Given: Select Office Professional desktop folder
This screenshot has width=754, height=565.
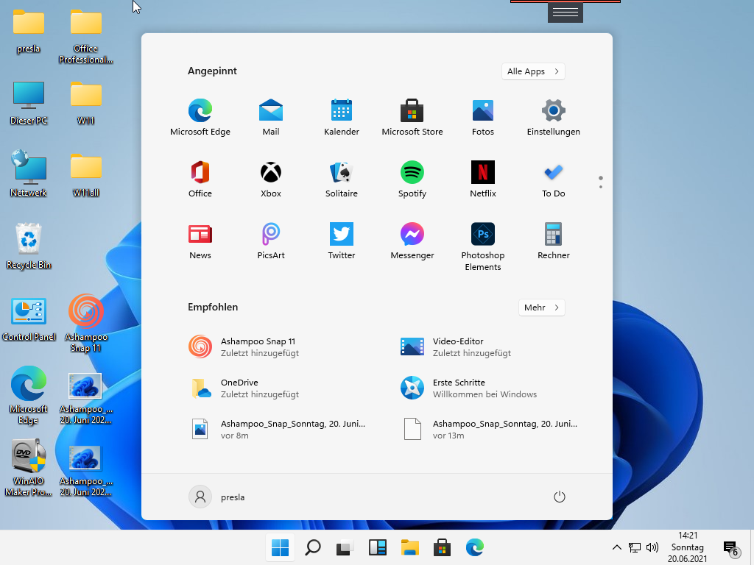Looking at the screenshot, I should 85,37.
